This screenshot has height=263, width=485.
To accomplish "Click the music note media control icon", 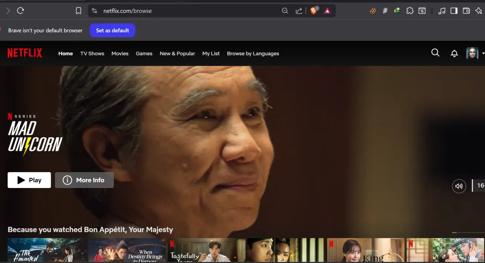I will coord(441,11).
